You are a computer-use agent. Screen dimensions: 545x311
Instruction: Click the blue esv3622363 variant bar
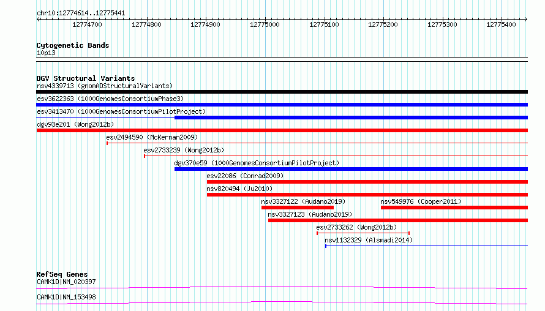tap(282, 105)
